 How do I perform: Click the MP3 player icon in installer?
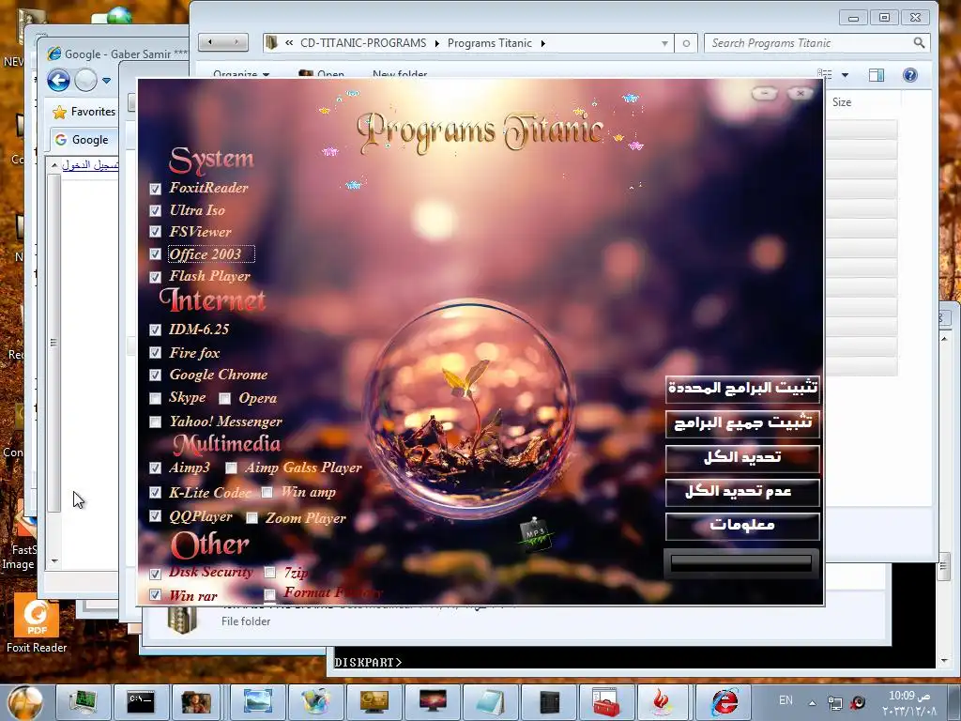pyautogui.click(x=535, y=534)
